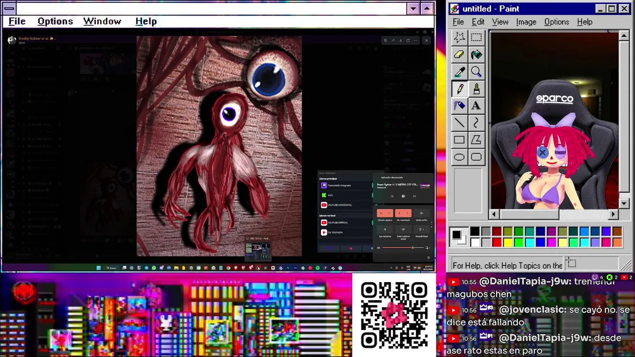Image resolution: width=635 pixels, height=357 pixels.
Task: Download the image from viewer toolbar
Action: click(401, 41)
